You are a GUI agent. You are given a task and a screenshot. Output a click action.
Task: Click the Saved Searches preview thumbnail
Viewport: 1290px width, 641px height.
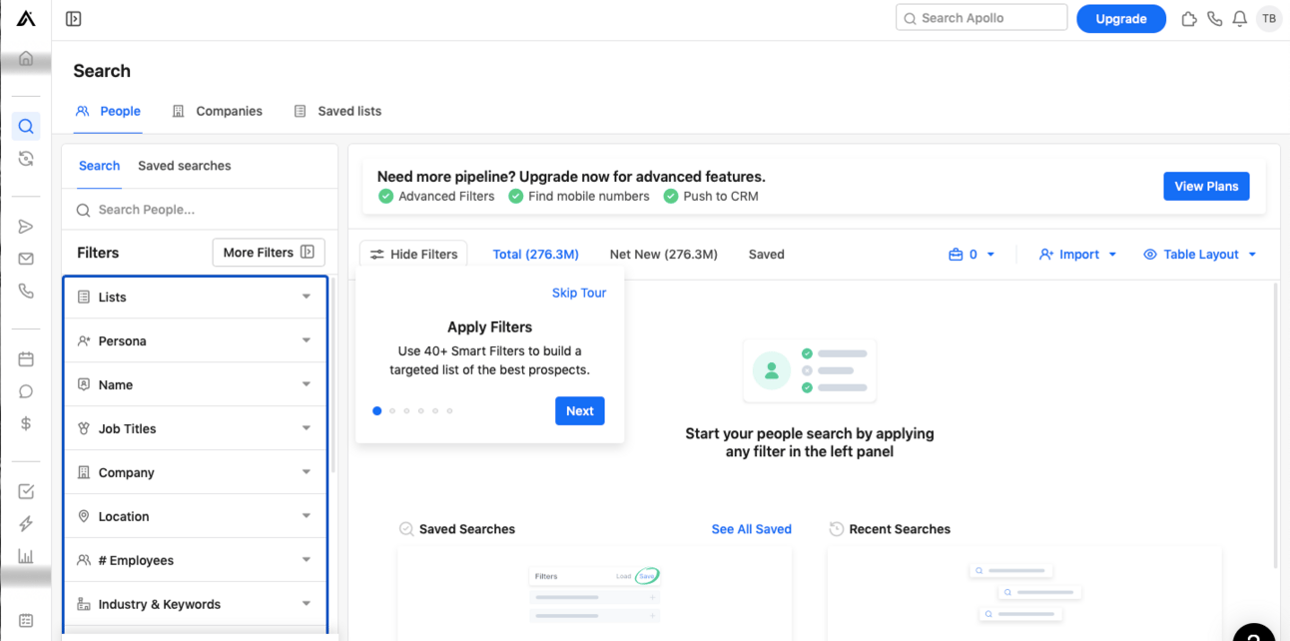tap(594, 595)
